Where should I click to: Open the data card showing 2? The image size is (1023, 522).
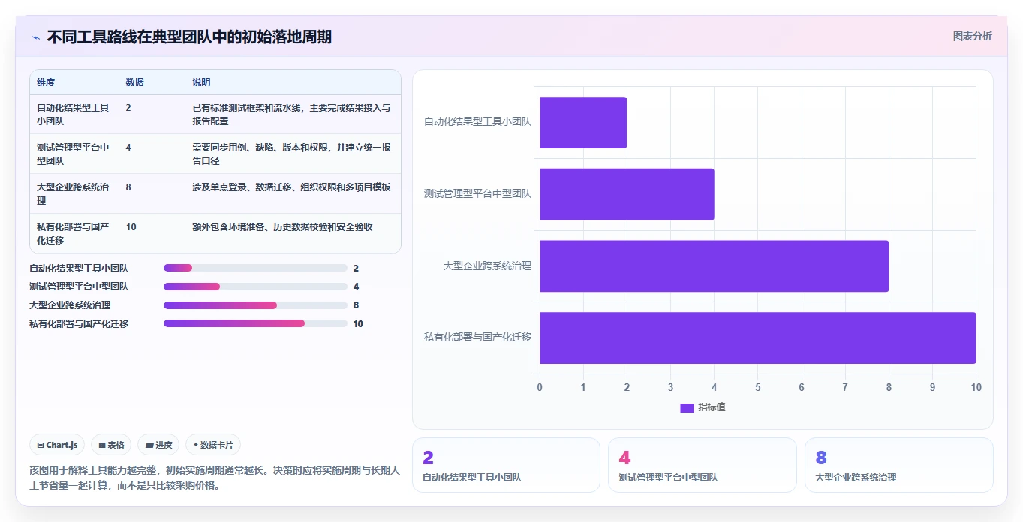click(506, 465)
